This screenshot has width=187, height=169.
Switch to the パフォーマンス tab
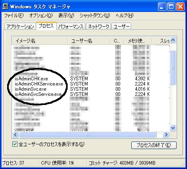71,27
